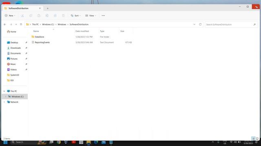Click the search magnifier icon in Explorer
Viewport: 261px width, 146px height.
254,24
